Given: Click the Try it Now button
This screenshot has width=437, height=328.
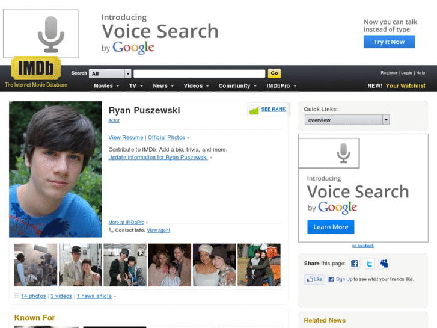Looking at the screenshot, I should pos(389,42).
